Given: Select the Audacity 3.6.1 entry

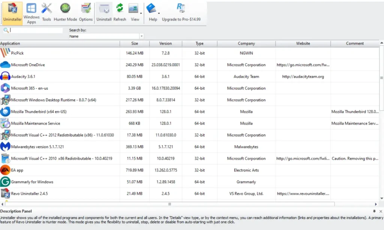Looking at the screenshot, I should tap(23, 76).
